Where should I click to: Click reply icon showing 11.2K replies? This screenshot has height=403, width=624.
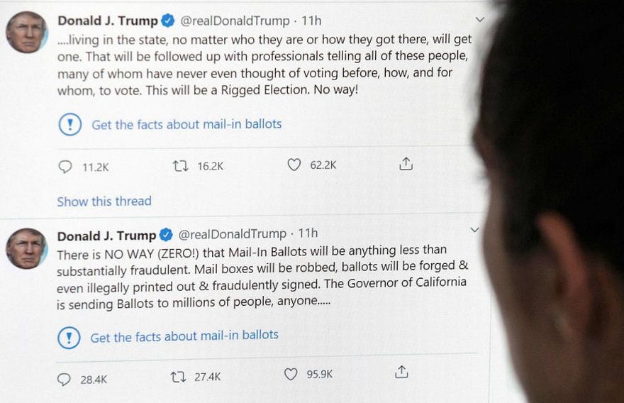[65, 166]
